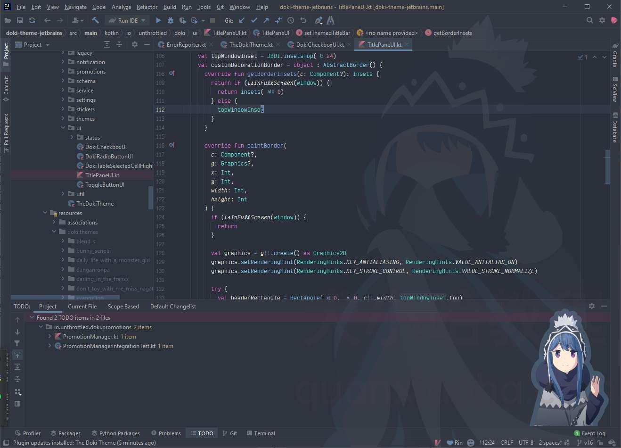Click Expand All icon in TODO toolbar
Viewport: 621px width, 448px height.
(17, 367)
